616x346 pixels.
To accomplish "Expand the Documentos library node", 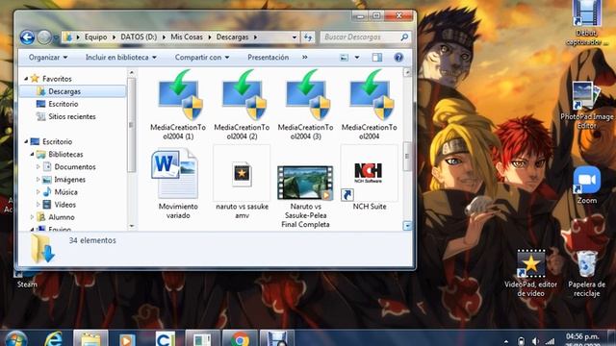I will coord(38,166).
